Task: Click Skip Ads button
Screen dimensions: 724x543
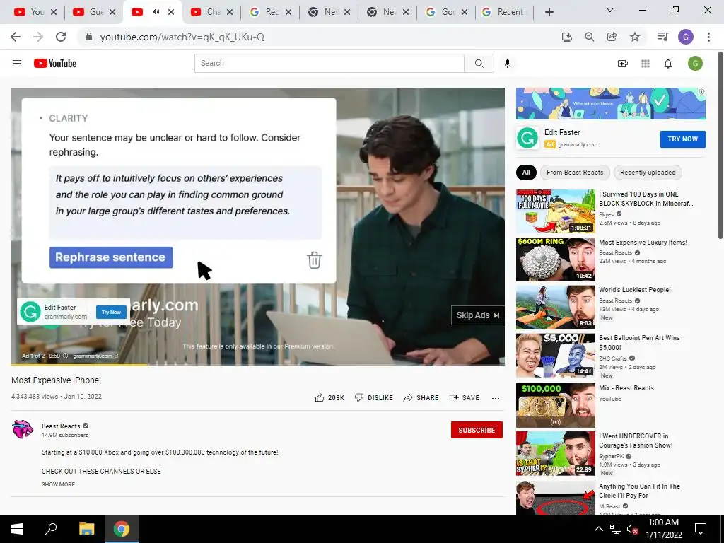Action: pos(477,315)
